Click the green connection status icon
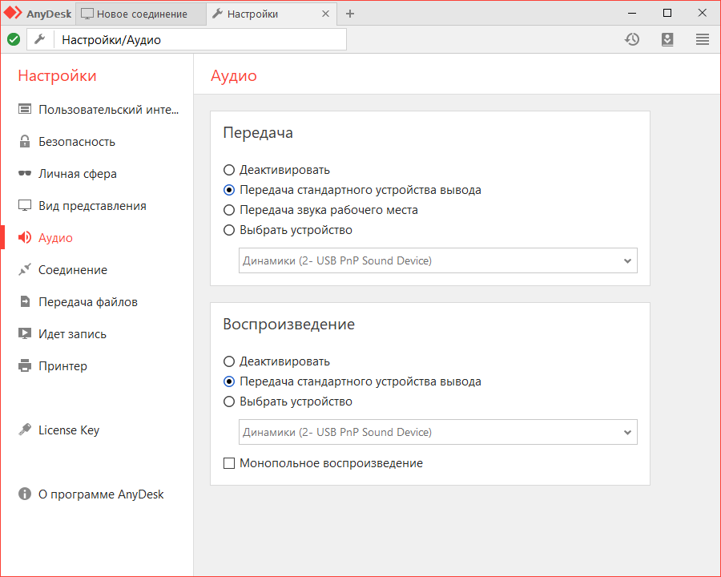Image resolution: width=721 pixels, height=577 pixels. [14, 39]
